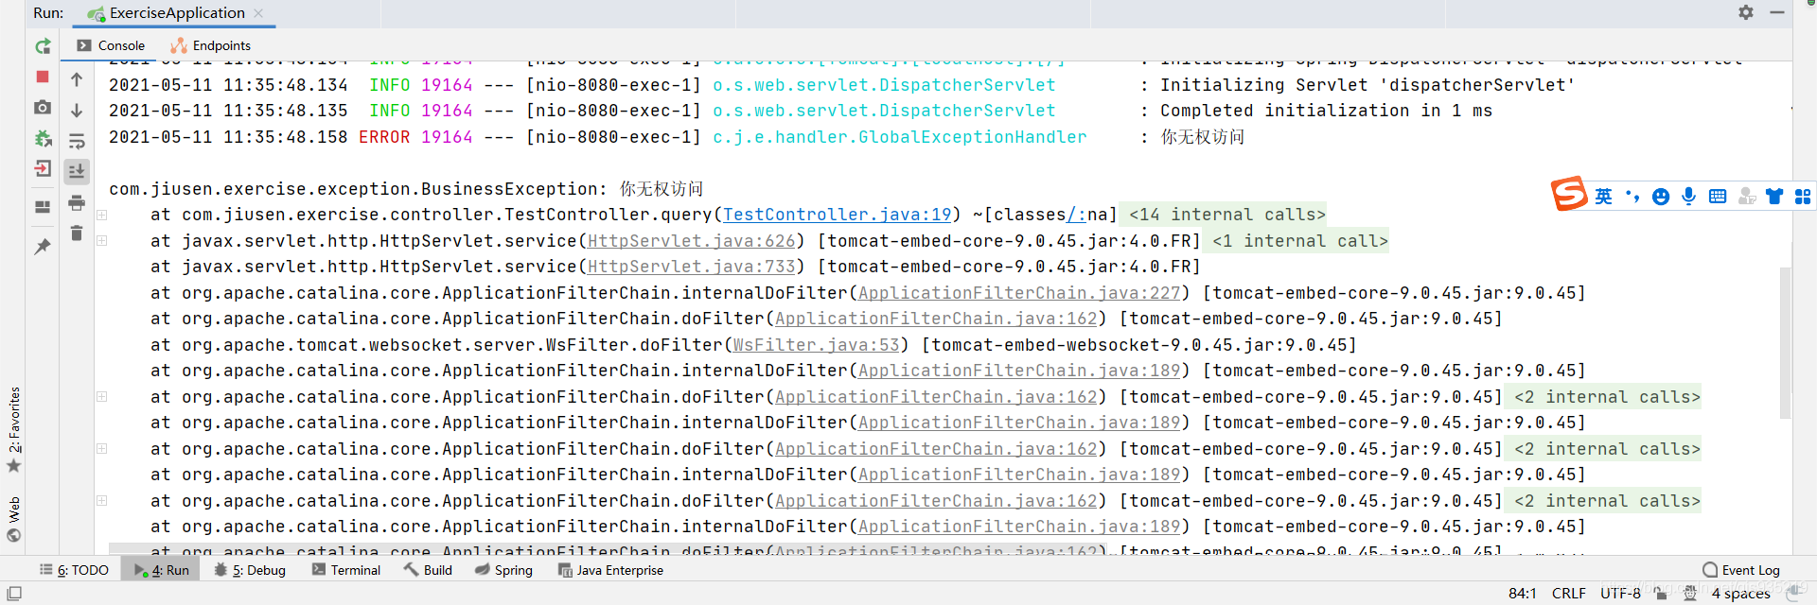This screenshot has width=1817, height=605.
Task: Expand fold gutter beside HttpServlet.java:626 line
Action: [x=102, y=241]
